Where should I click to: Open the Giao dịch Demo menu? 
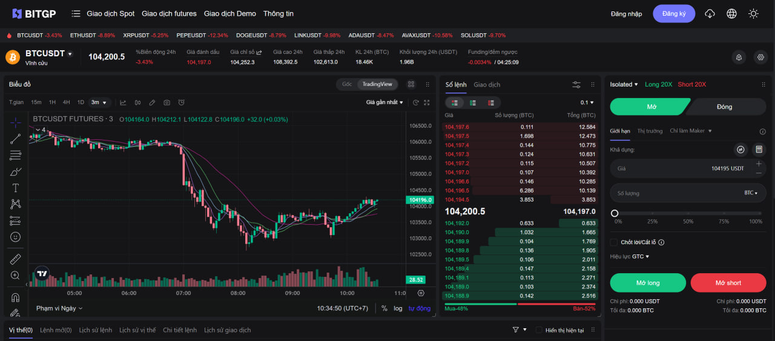[230, 13]
